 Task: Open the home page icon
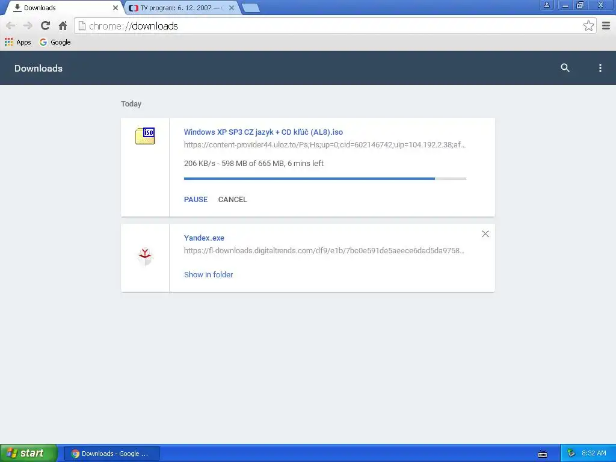tap(63, 26)
